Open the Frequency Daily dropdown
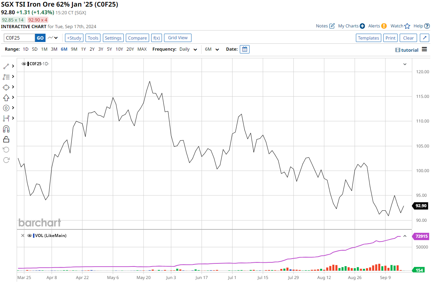The image size is (432, 287). pos(188,49)
